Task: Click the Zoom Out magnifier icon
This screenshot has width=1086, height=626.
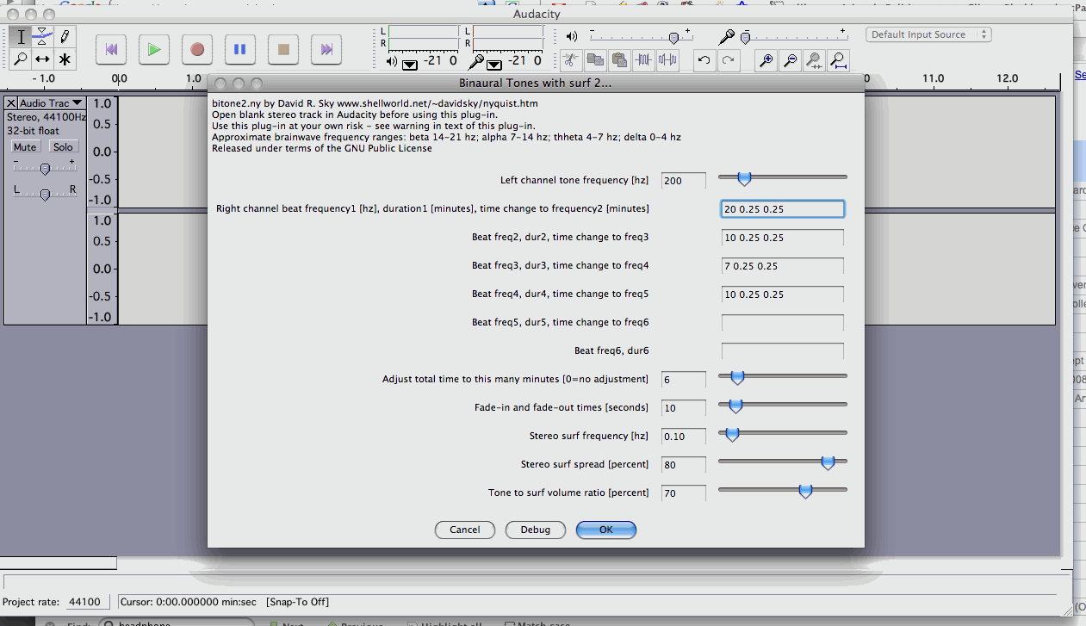Action: pos(790,60)
